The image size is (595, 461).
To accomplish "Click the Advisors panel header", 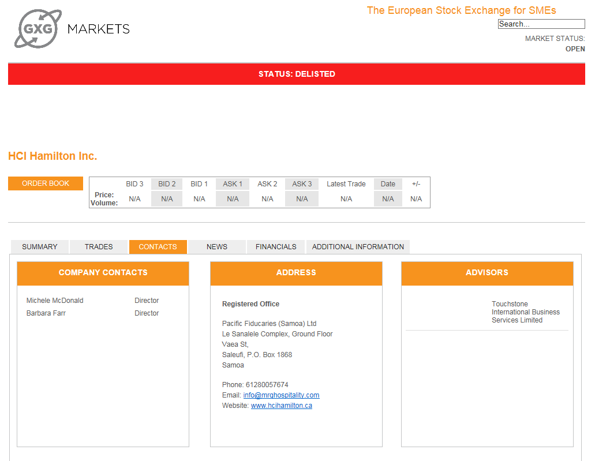I will tap(487, 273).
